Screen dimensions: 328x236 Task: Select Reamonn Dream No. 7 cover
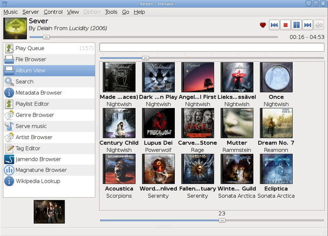click(276, 123)
